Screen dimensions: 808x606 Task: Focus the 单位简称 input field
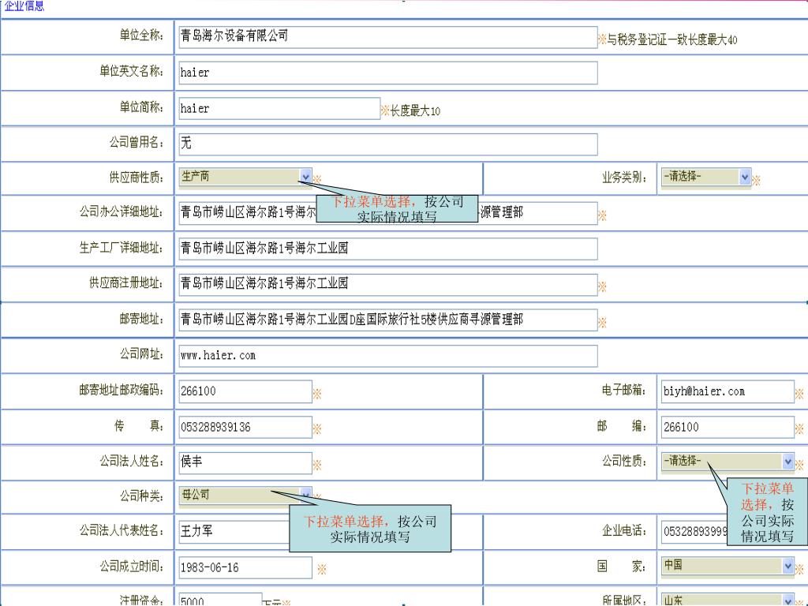tap(279, 109)
